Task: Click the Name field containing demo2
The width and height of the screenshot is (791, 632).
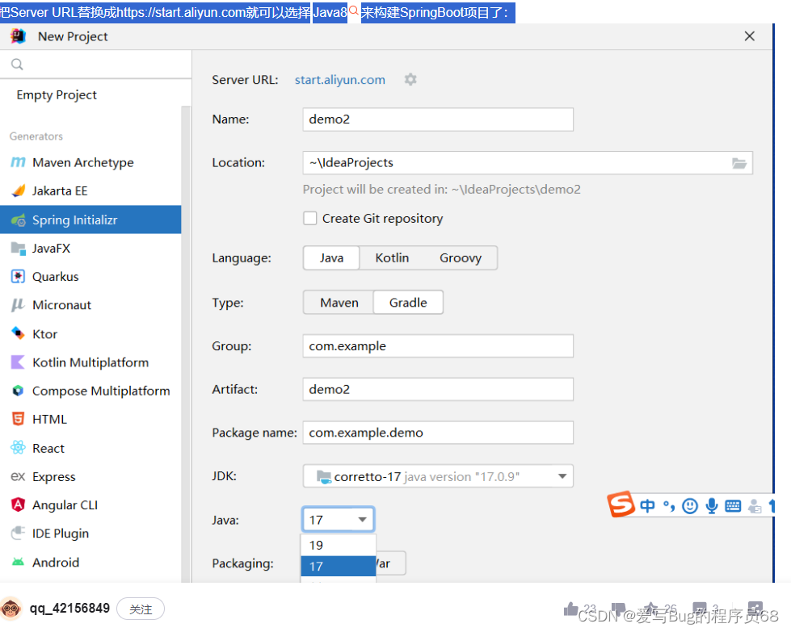Action: pos(437,119)
